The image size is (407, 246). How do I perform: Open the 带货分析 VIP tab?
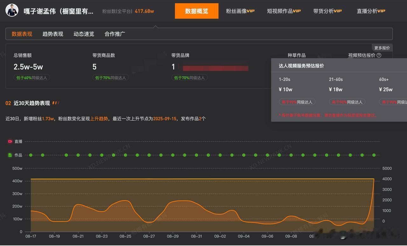[327, 11]
